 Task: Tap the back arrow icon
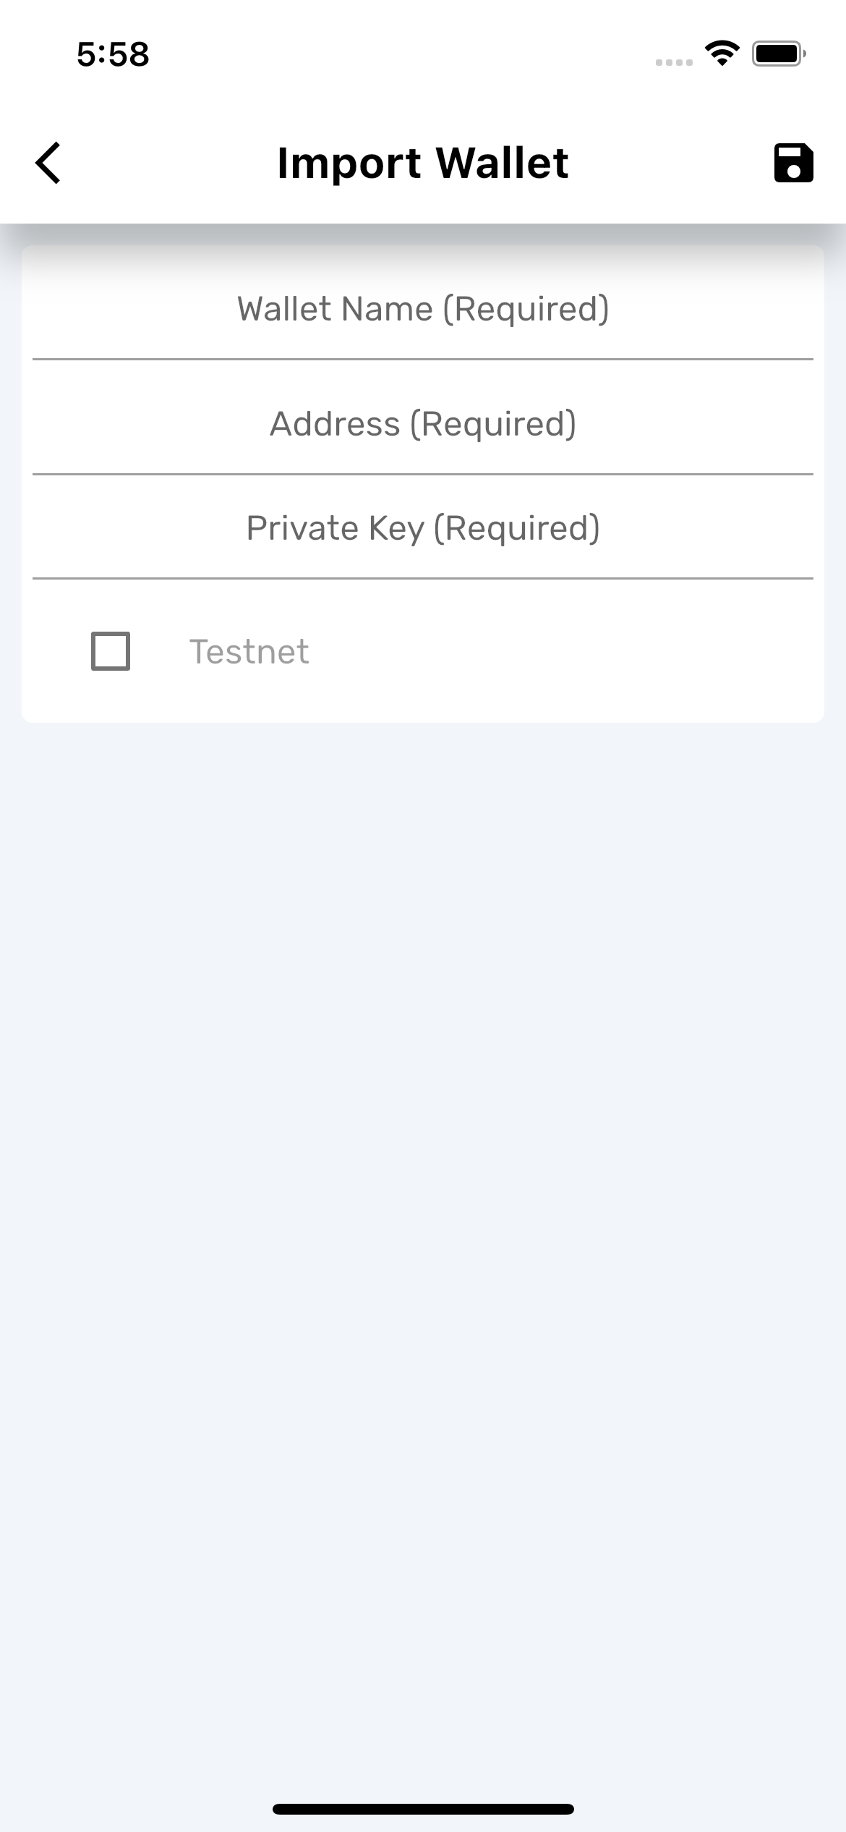[48, 163]
